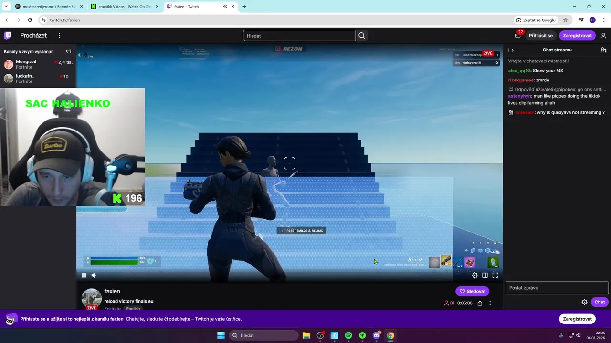Click the astonyhyh username in chat
The width and height of the screenshot is (611, 343).
coord(519,96)
